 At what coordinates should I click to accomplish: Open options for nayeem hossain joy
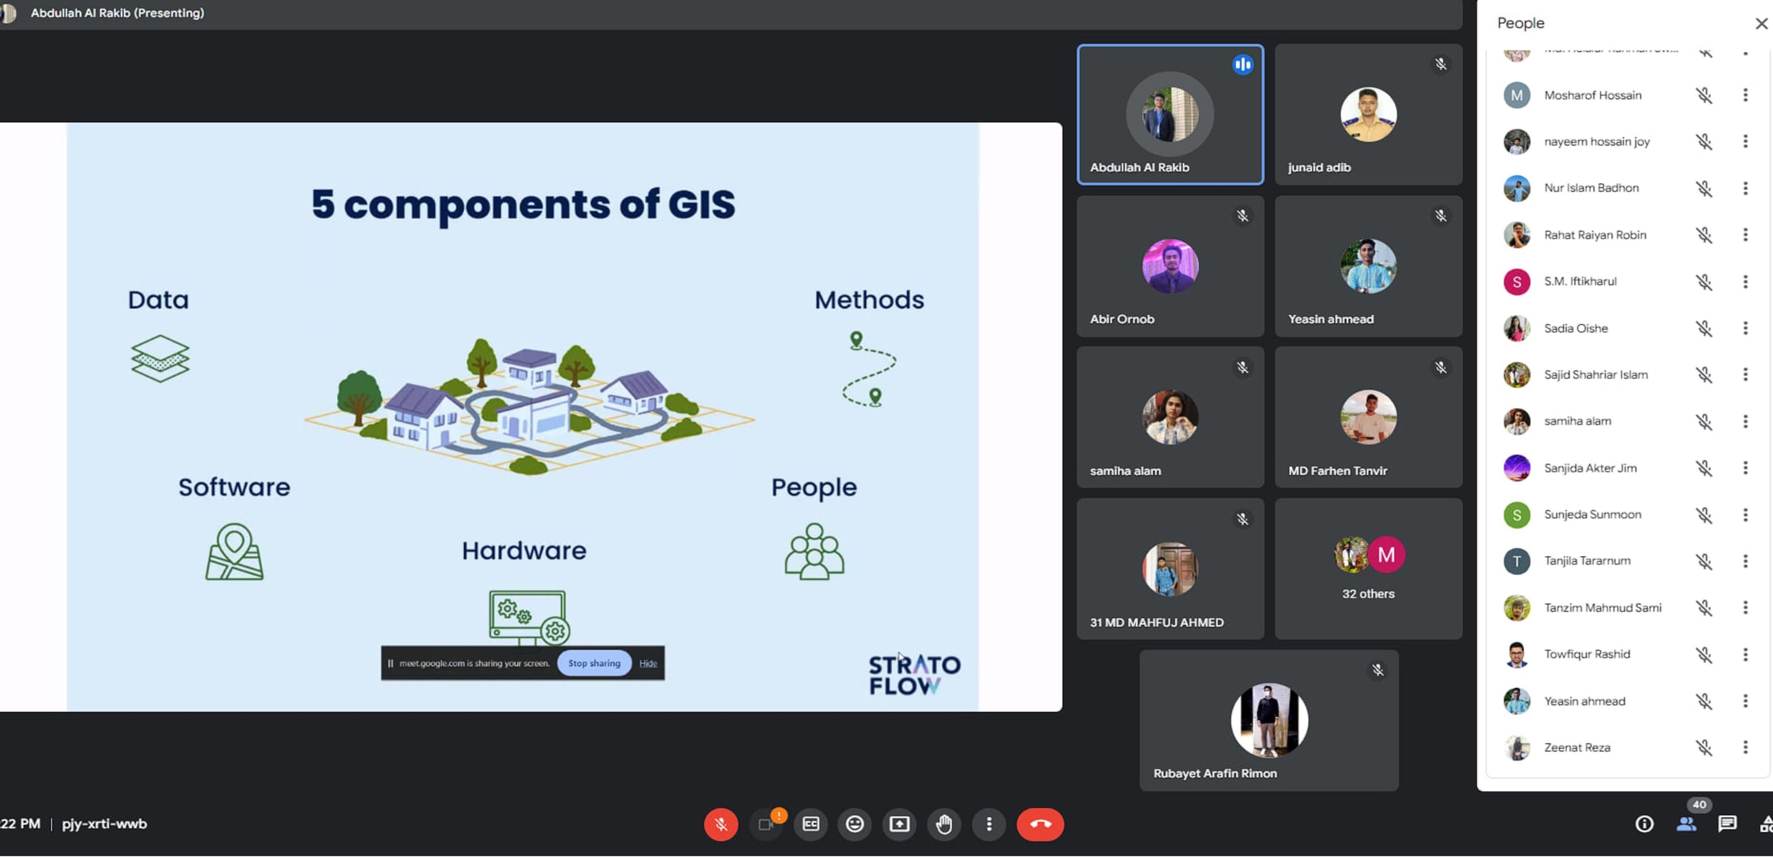tap(1745, 142)
